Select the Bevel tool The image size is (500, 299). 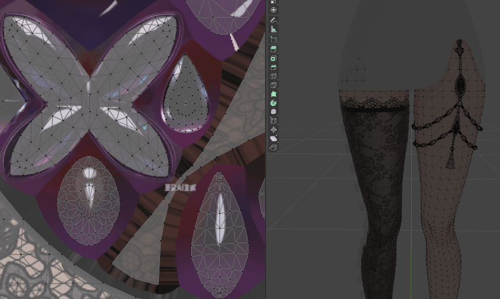[274, 67]
